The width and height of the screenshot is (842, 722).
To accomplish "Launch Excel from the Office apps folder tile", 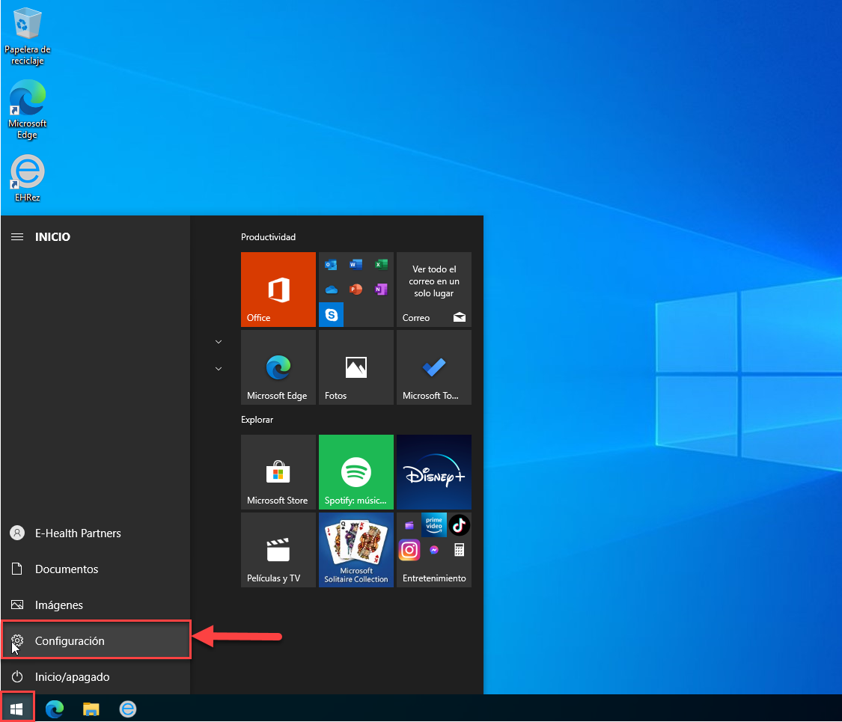I will [x=381, y=264].
